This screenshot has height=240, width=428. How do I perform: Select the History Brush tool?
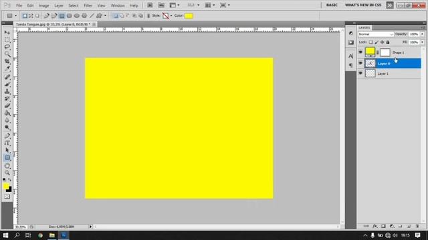[7, 99]
